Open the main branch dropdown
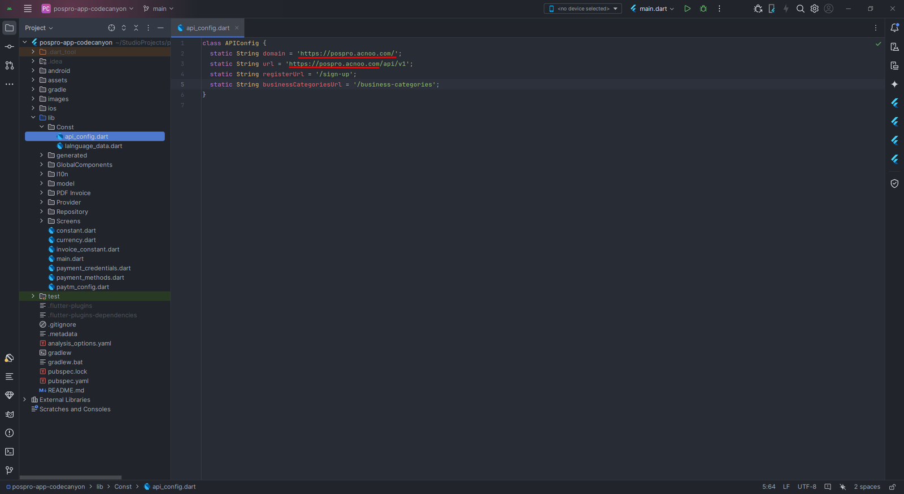 [158, 8]
